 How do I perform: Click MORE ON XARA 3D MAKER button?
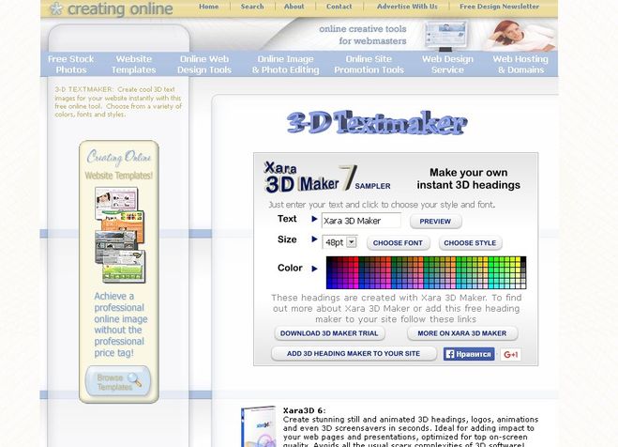(x=462, y=333)
